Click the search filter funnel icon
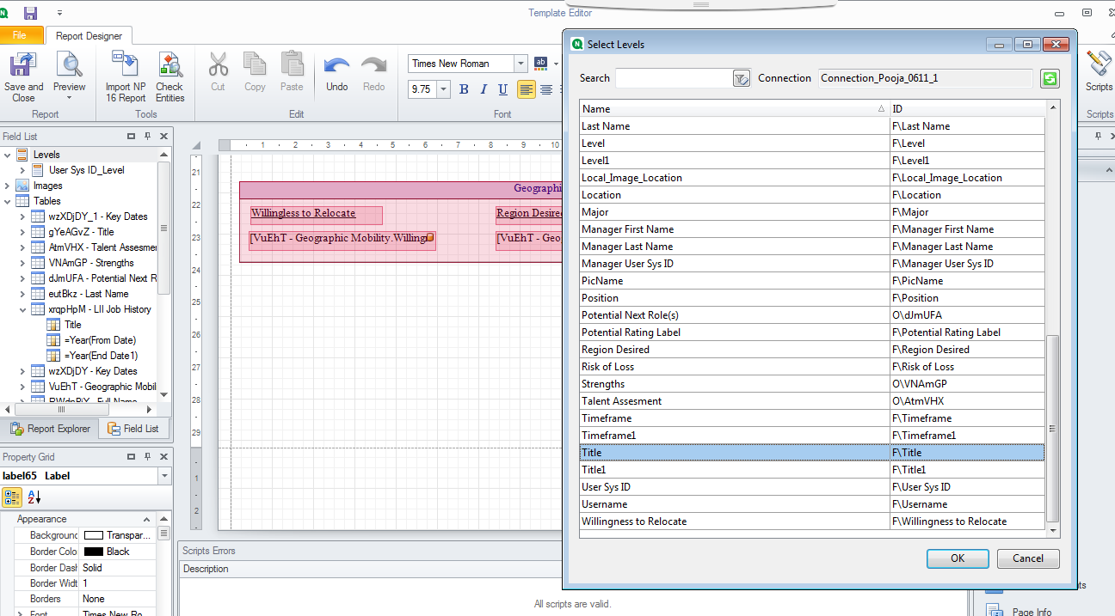This screenshot has width=1115, height=616. coord(741,78)
